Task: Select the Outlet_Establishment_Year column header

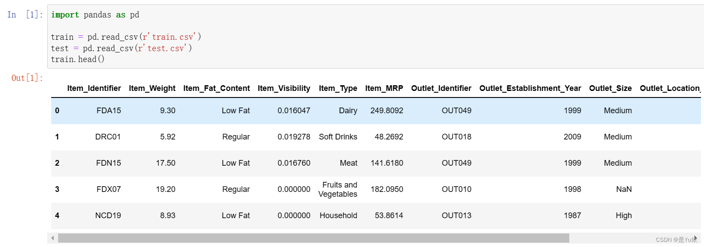Action: (x=530, y=88)
